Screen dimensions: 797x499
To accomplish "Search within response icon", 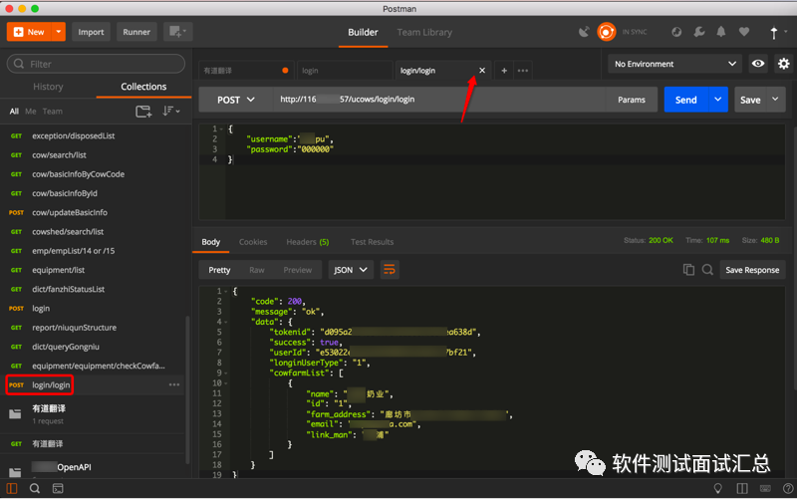I will (x=707, y=270).
